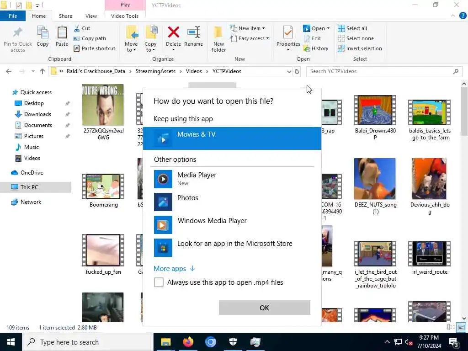Click StreamingAssets in the address path
The width and height of the screenshot is (468, 351).
(x=155, y=71)
